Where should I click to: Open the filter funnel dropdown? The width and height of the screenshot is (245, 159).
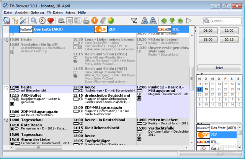(134, 21)
